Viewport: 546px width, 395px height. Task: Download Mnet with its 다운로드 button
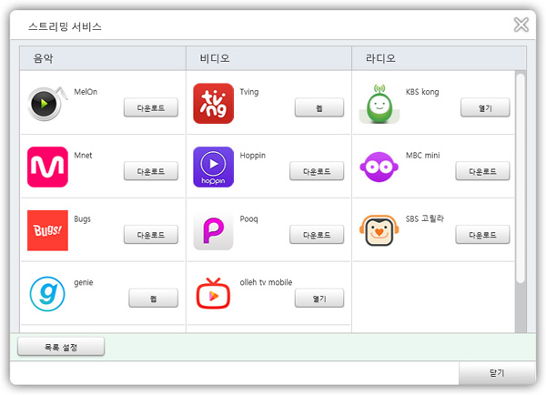[151, 171]
